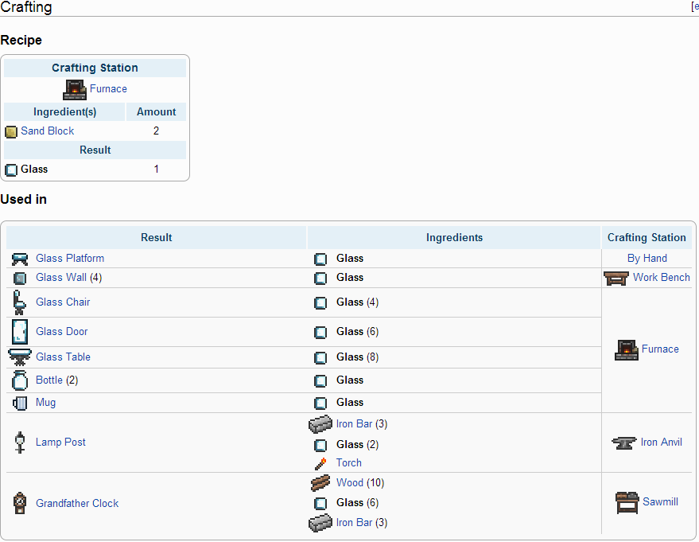The width and height of the screenshot is (699, 542).
Task: Click the Glass (6) icon in the Grandfather Clock row
Action: click(x=320, y=504)
